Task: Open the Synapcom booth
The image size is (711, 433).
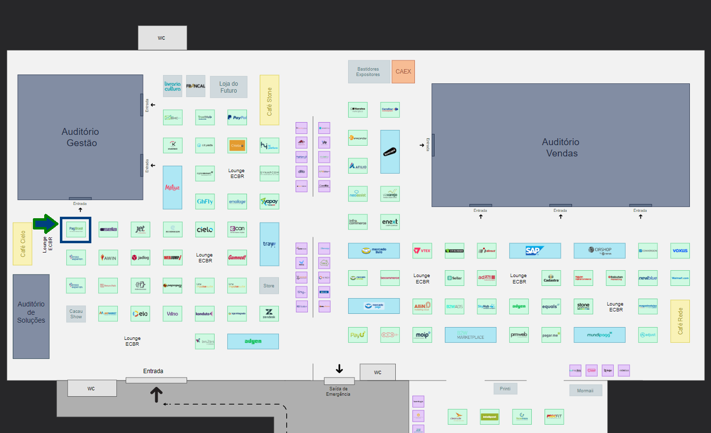Action: tap(269, 174)
